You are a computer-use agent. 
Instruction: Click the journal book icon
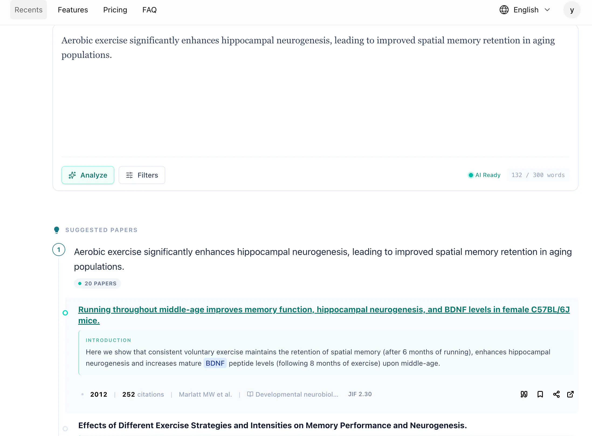[x=250, y=394]
